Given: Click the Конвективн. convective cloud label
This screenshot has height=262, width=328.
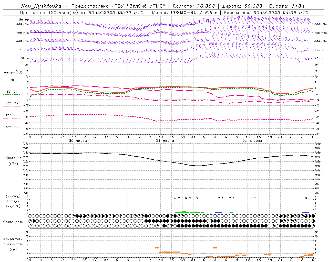Looking at the screenshot, I should (x=13, y=239).
